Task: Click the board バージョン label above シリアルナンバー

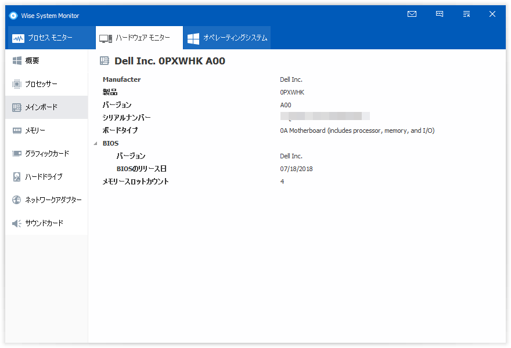Action: coord(117,105)
